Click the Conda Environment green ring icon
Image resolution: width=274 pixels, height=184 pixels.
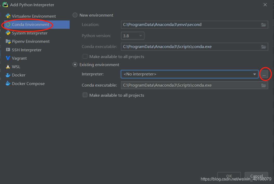click(x=8, y=24)
